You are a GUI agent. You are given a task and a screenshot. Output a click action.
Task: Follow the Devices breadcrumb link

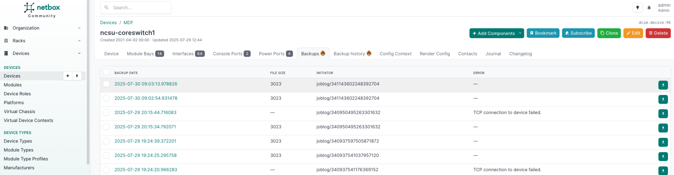(x=108, y=23)
